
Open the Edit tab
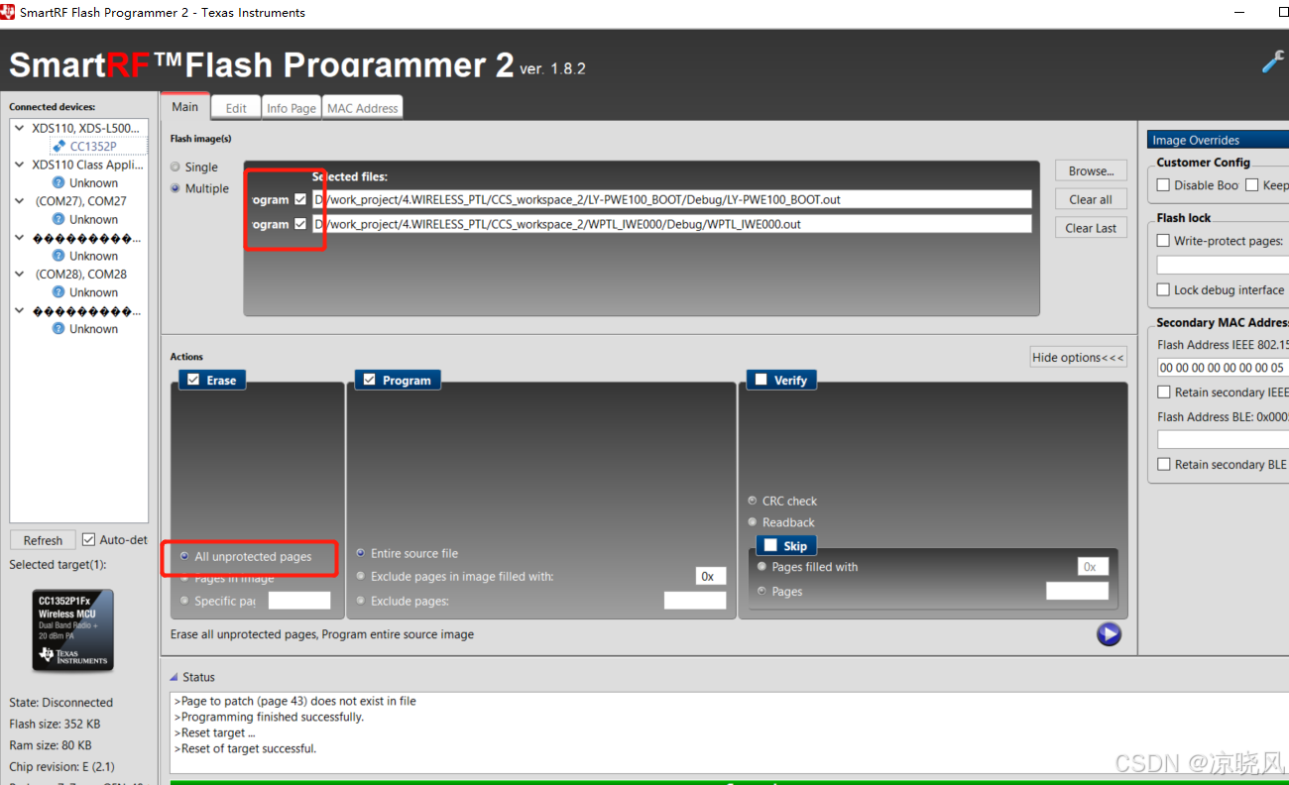click(236, 108)
